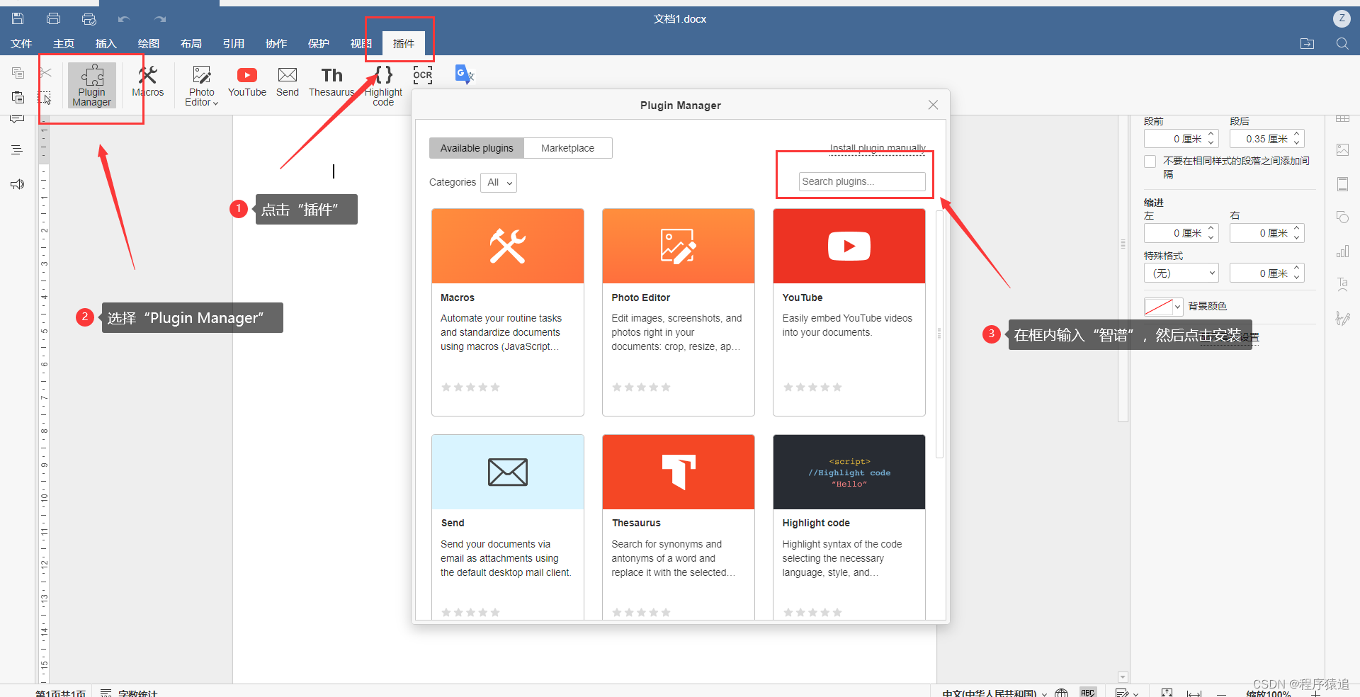Viewport: 1360px width, 697px height.
Task: Expand the Photo Editor dropdown arrow
Action: click(x=215, y=103)
